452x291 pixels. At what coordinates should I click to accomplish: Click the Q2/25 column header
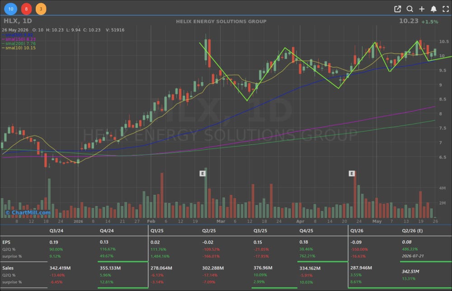[x=209, y=231]
